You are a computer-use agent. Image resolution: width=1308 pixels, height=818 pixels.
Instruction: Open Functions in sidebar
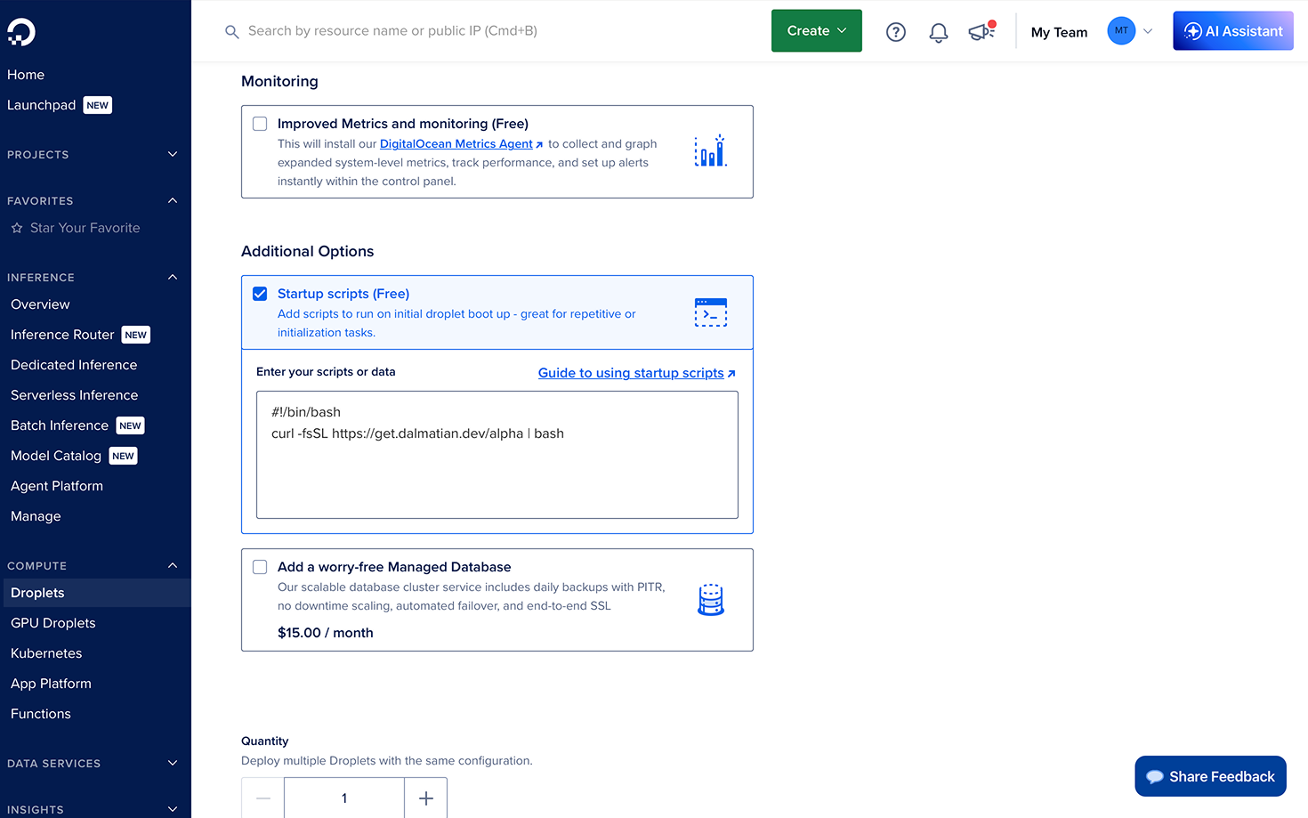(41, 714)
